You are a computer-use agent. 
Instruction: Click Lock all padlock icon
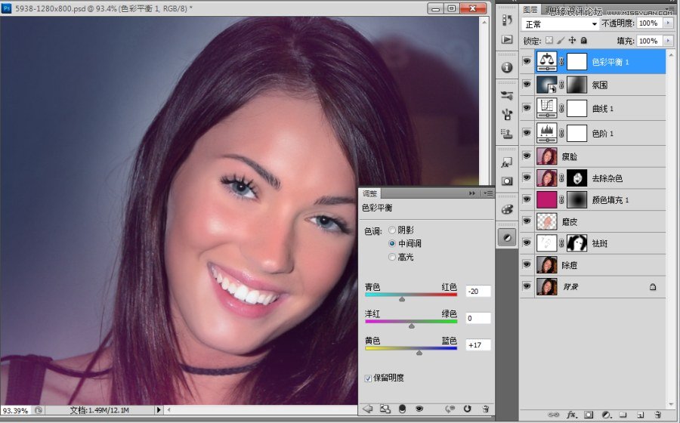[584, 40]
